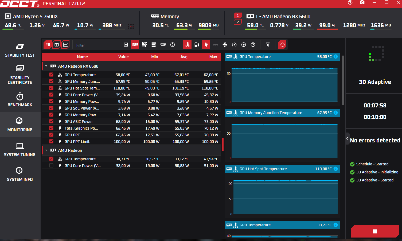Click the No errors detected status text
The width and height of the screenshot is (402, 241).
pyautogui.click(x=375, y=140)
